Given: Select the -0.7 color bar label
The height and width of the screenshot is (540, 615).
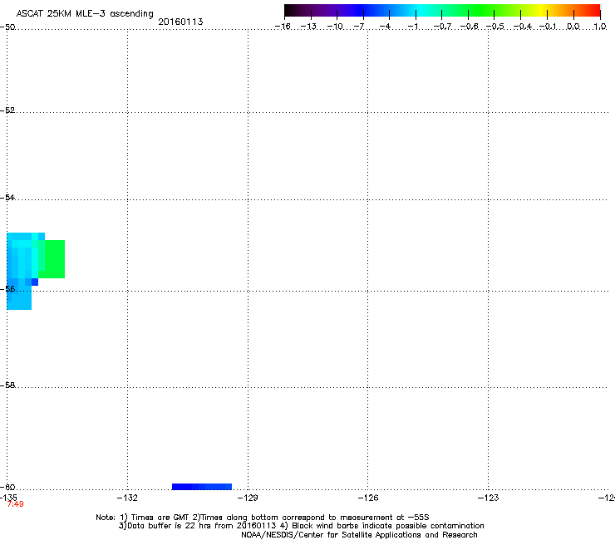Looking at the screenshot, I should point(442,27).
